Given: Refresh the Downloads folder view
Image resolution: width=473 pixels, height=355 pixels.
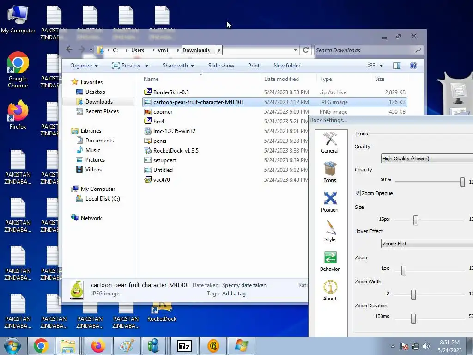Looking at the screenshot, I should [x=306, y=50].
